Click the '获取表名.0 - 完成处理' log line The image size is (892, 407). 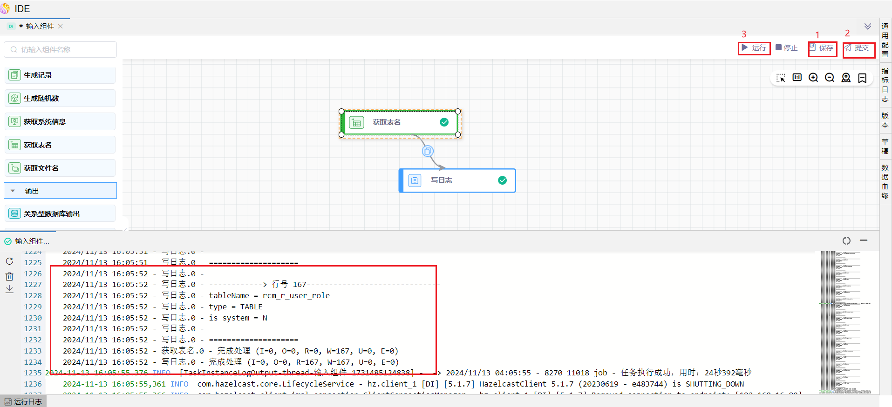tap(231, 351)
